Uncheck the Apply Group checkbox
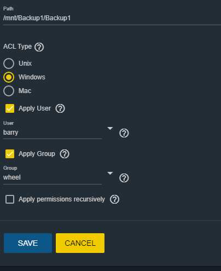221x271 pixels. [10, 154]
